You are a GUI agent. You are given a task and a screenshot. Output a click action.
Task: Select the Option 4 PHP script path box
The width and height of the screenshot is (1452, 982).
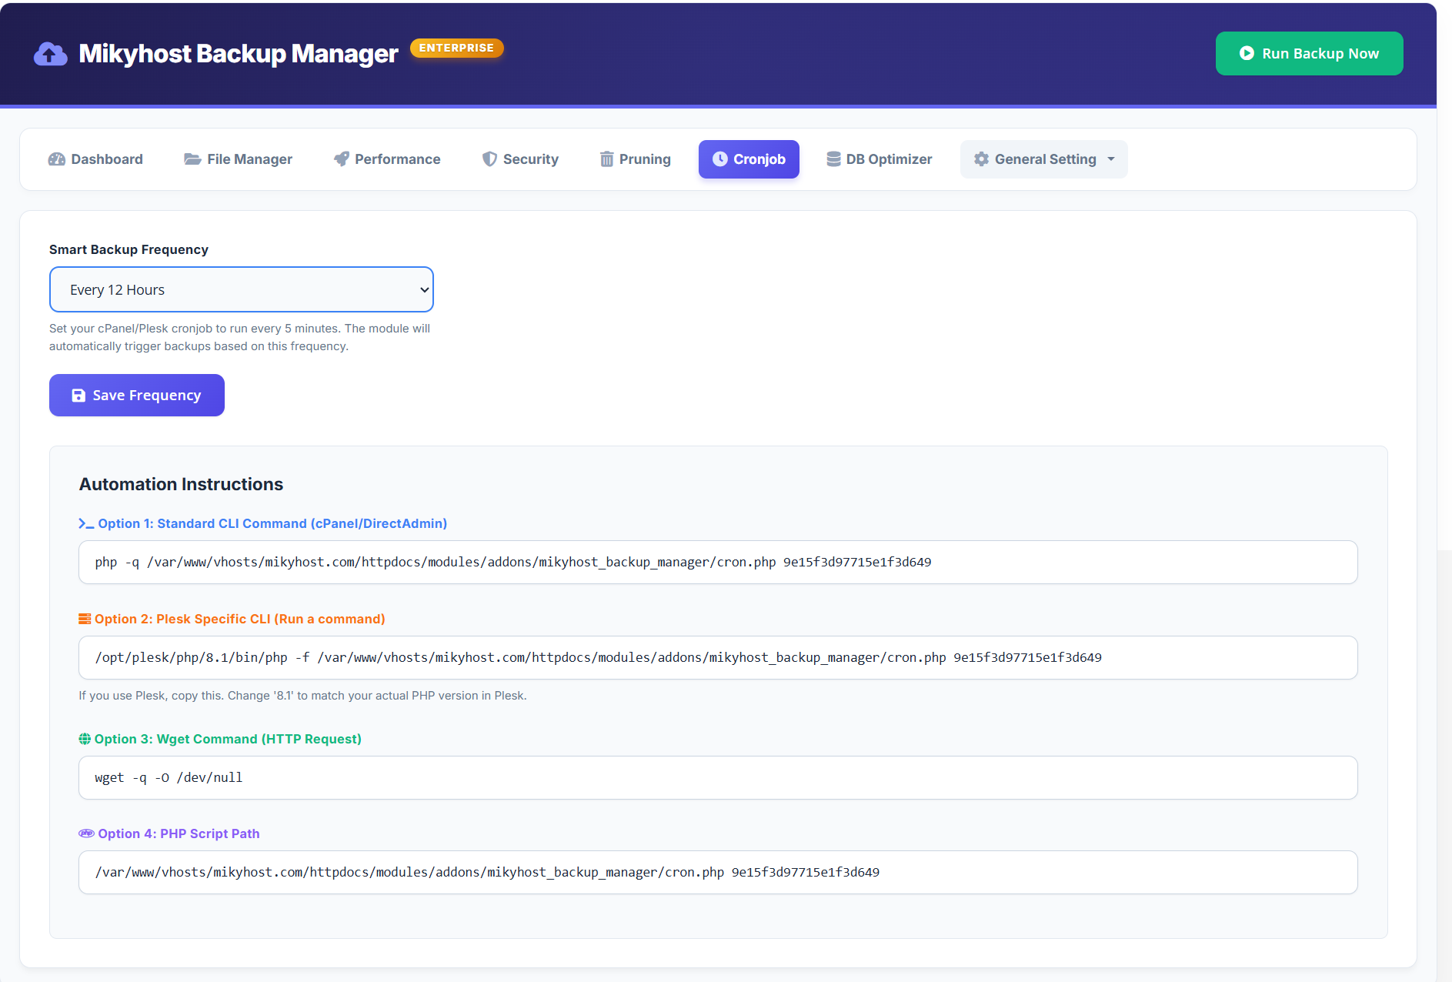coord(718,873)
